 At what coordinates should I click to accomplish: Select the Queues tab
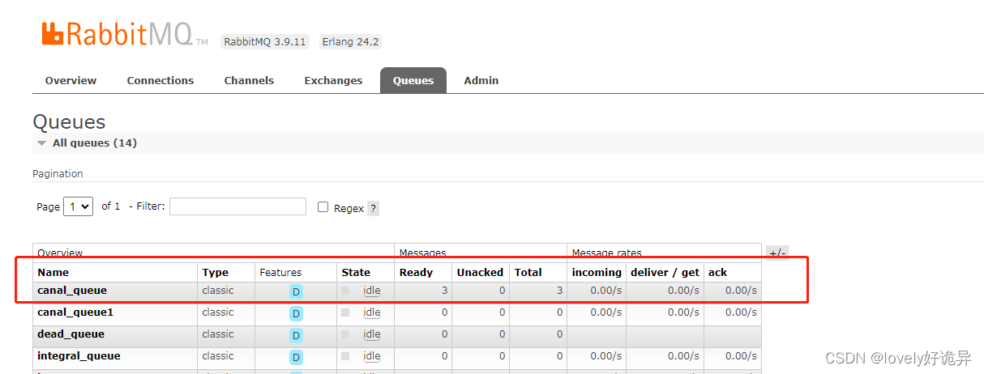click(x=413, y=80)
